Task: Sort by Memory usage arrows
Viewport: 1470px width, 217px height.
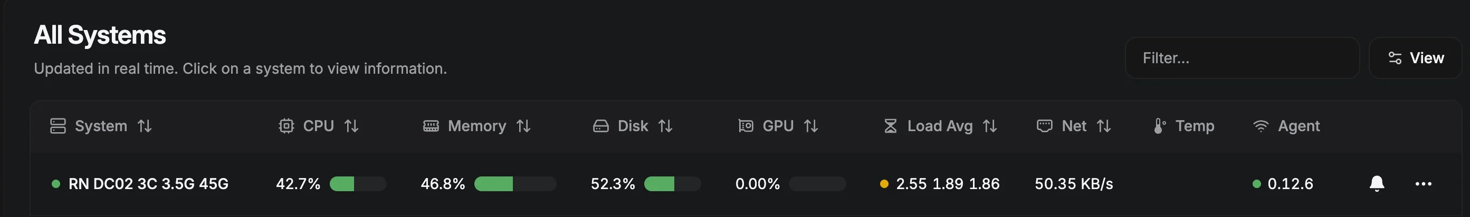Action: click(523, 126)
